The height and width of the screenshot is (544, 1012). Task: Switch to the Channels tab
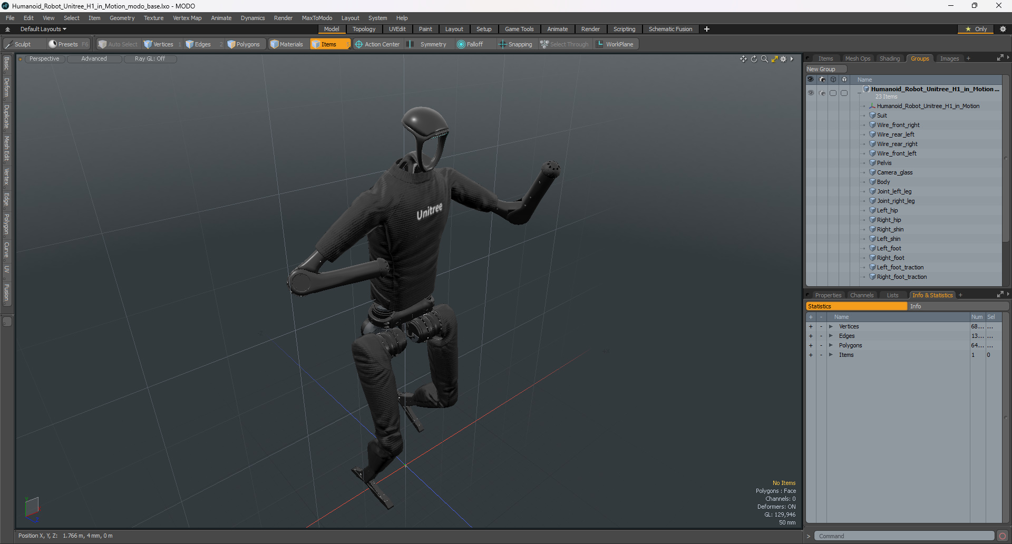(862, 295)
